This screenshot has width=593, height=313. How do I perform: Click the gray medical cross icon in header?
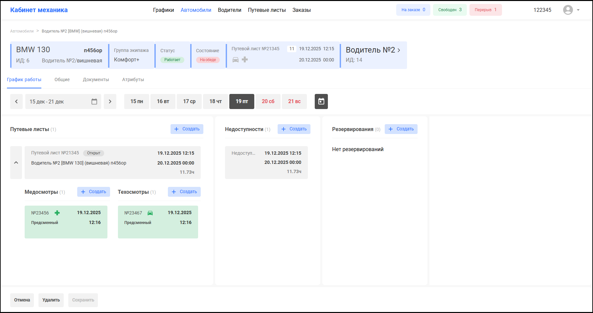point(245,59)
